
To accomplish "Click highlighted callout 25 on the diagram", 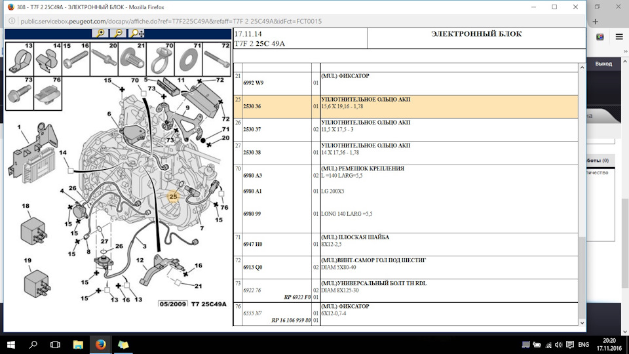I will point(173,196).
